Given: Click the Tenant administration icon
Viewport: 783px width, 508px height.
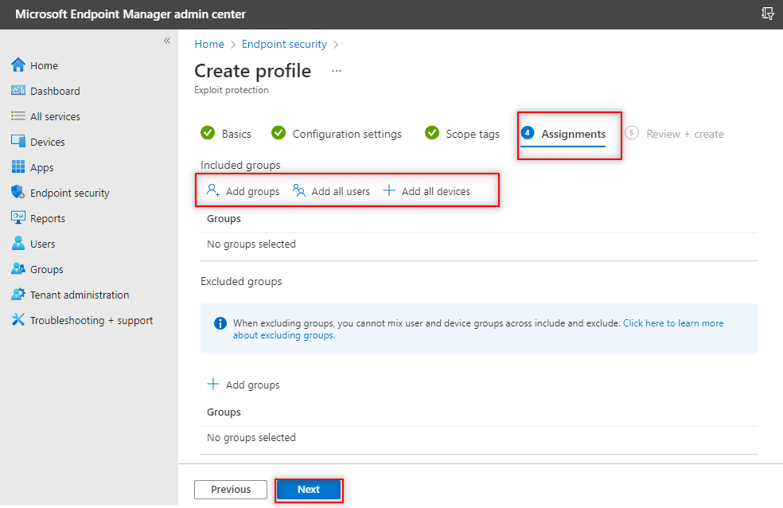Looking at the screenshot, I should pos(18,295).
